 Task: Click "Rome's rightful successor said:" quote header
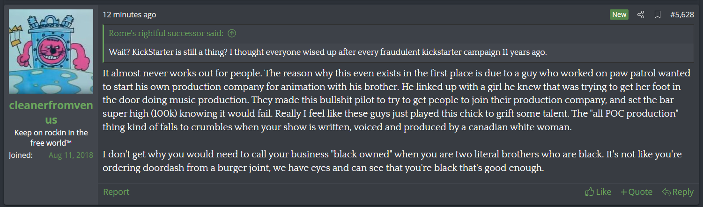[166, 33]
